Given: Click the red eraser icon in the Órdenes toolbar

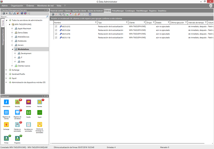Looking at the screenshot, I should [x=78, y=14].
